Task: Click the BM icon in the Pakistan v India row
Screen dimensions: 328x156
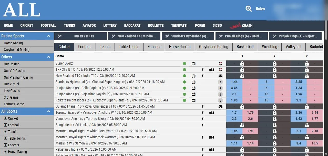Action: click(211, 150)
